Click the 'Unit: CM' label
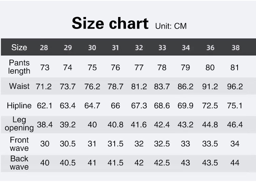The width and height of the screenshot is (256, 184). click(x=171, y=26)
